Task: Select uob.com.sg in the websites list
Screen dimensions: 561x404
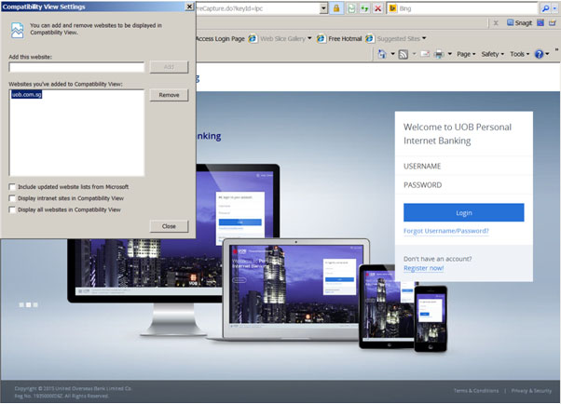Action: [x=26, y=94]
